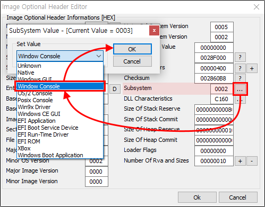Click Cancel in Image Optional Header Editor
This screenshot has height=207, width=265.
click(238, 197)
